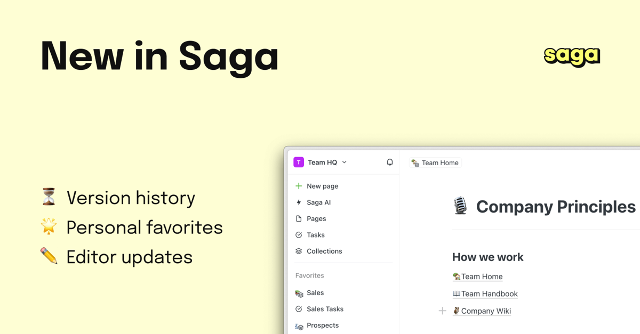The image size is (640, 334).
Task: Click the Sales favorite emoji icon
Action: [299, 293]
